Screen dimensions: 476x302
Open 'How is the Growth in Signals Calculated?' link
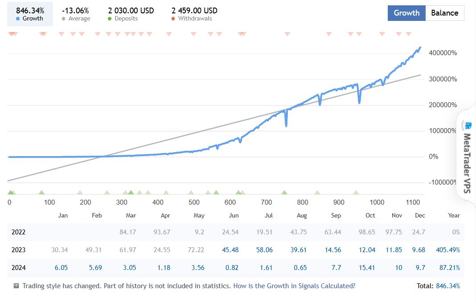click(294, 286)
